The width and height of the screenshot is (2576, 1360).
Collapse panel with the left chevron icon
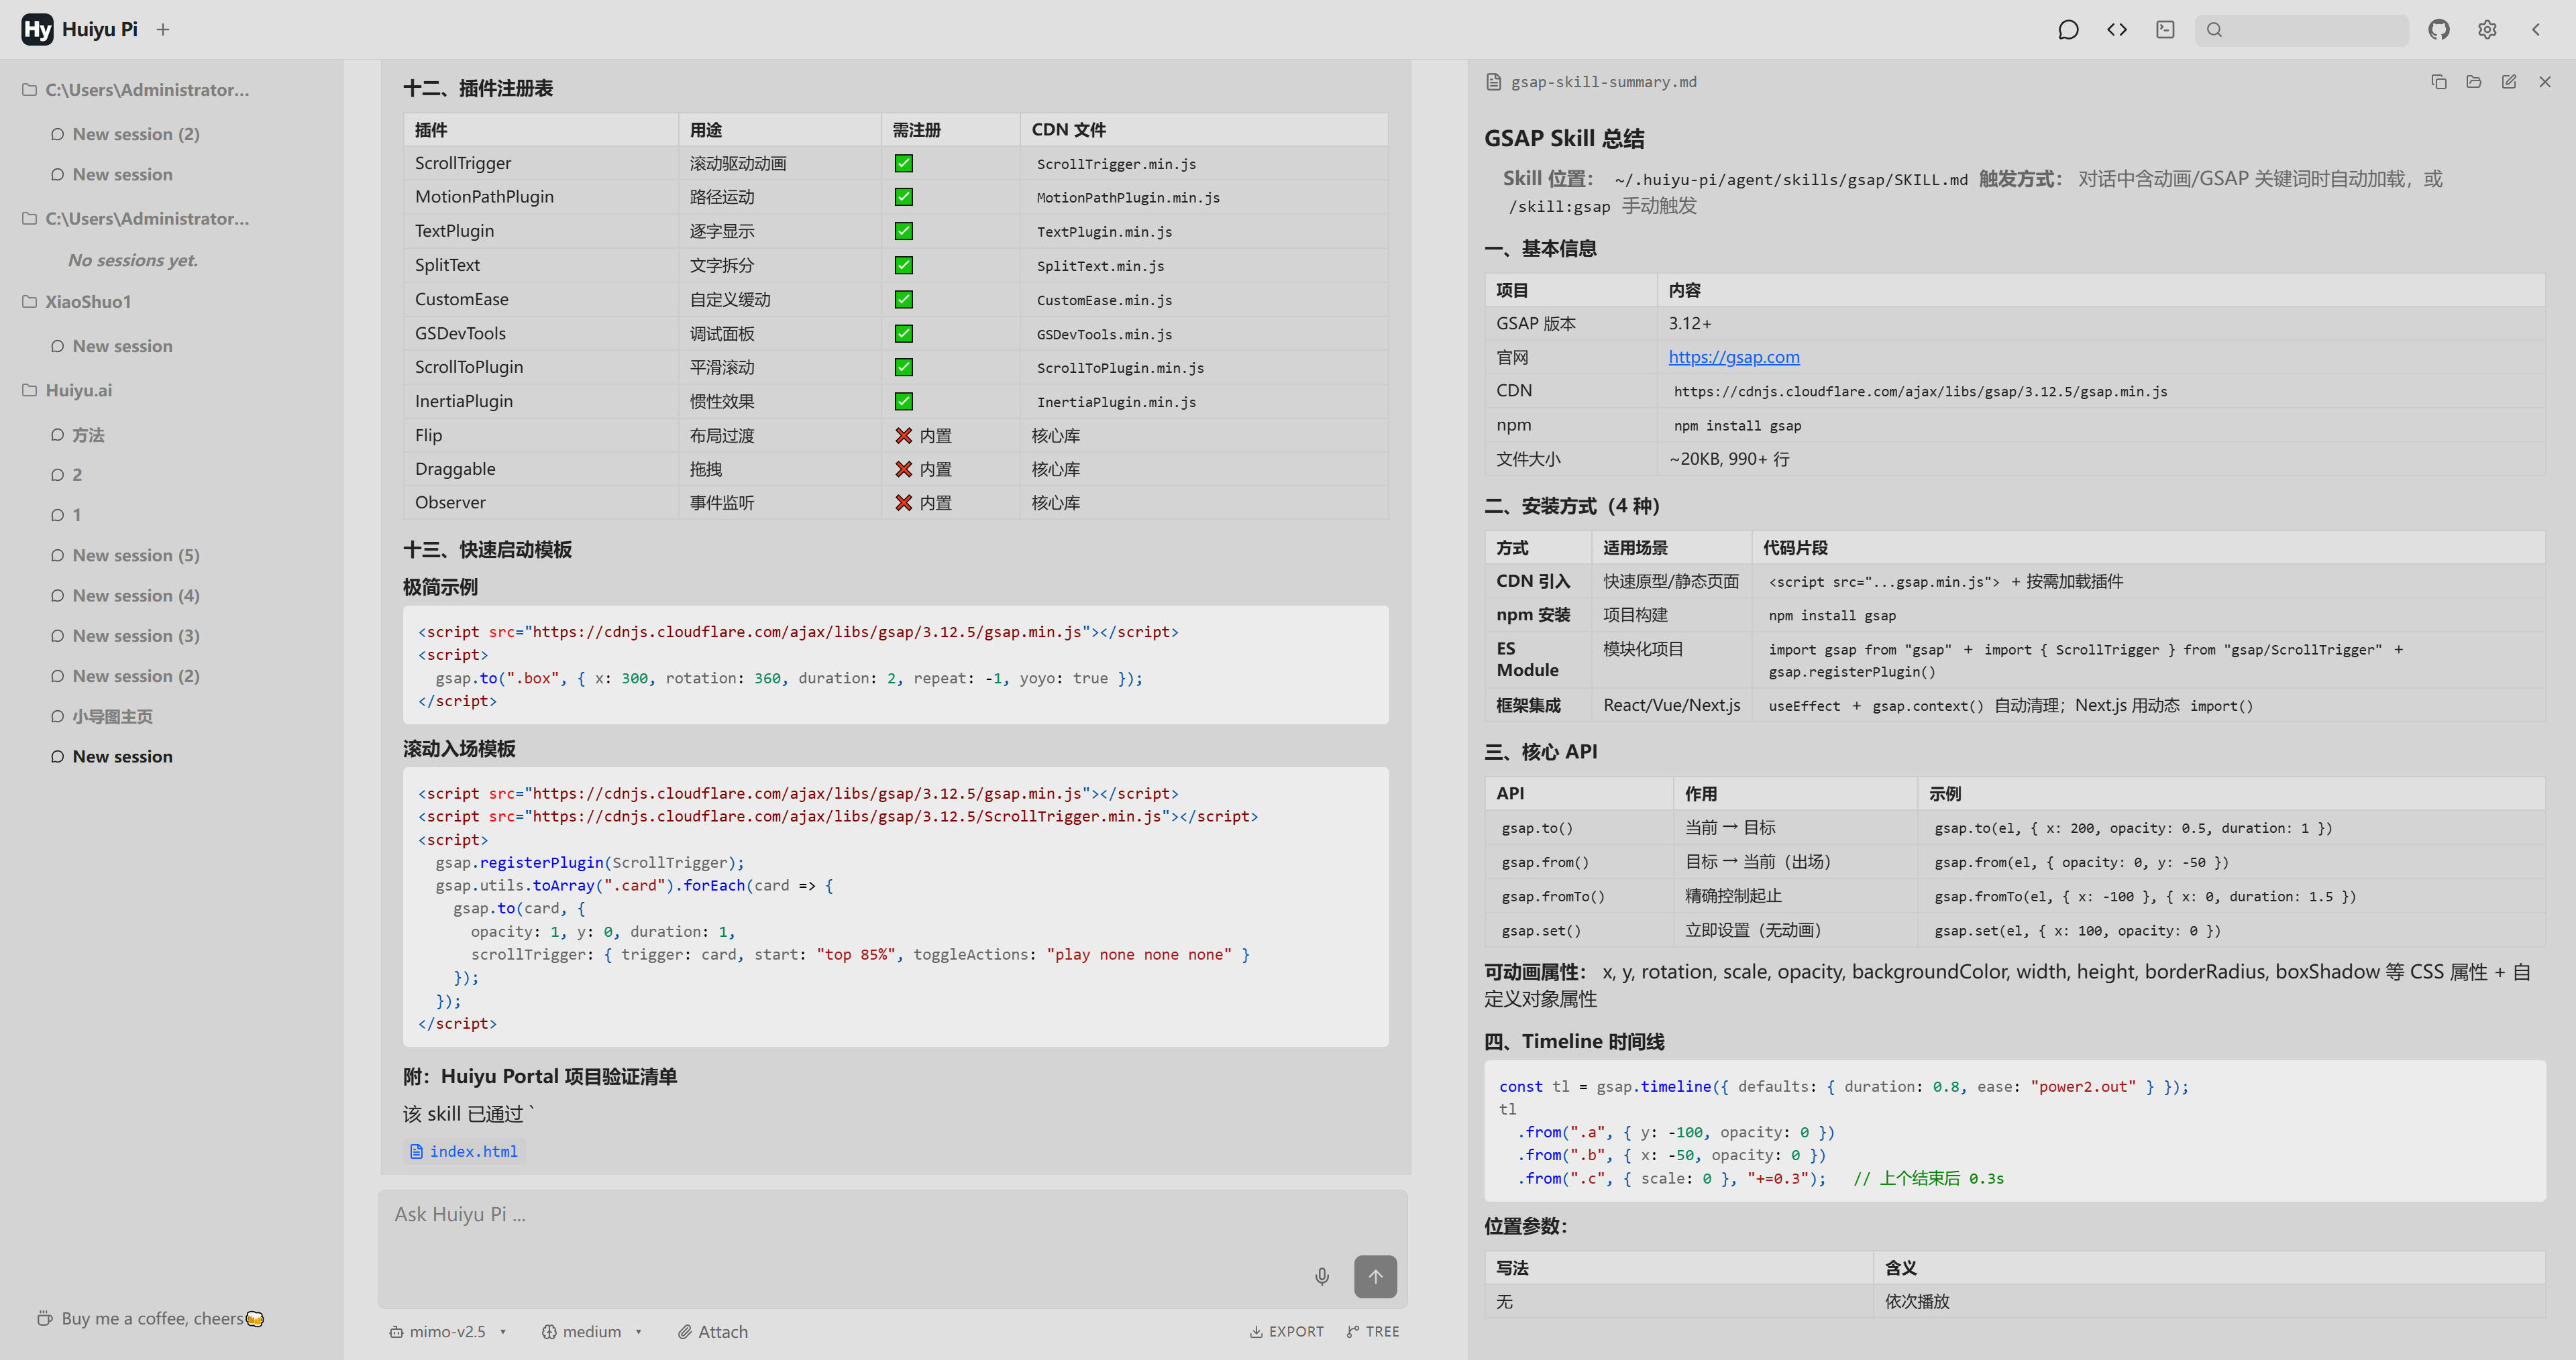2536,30
